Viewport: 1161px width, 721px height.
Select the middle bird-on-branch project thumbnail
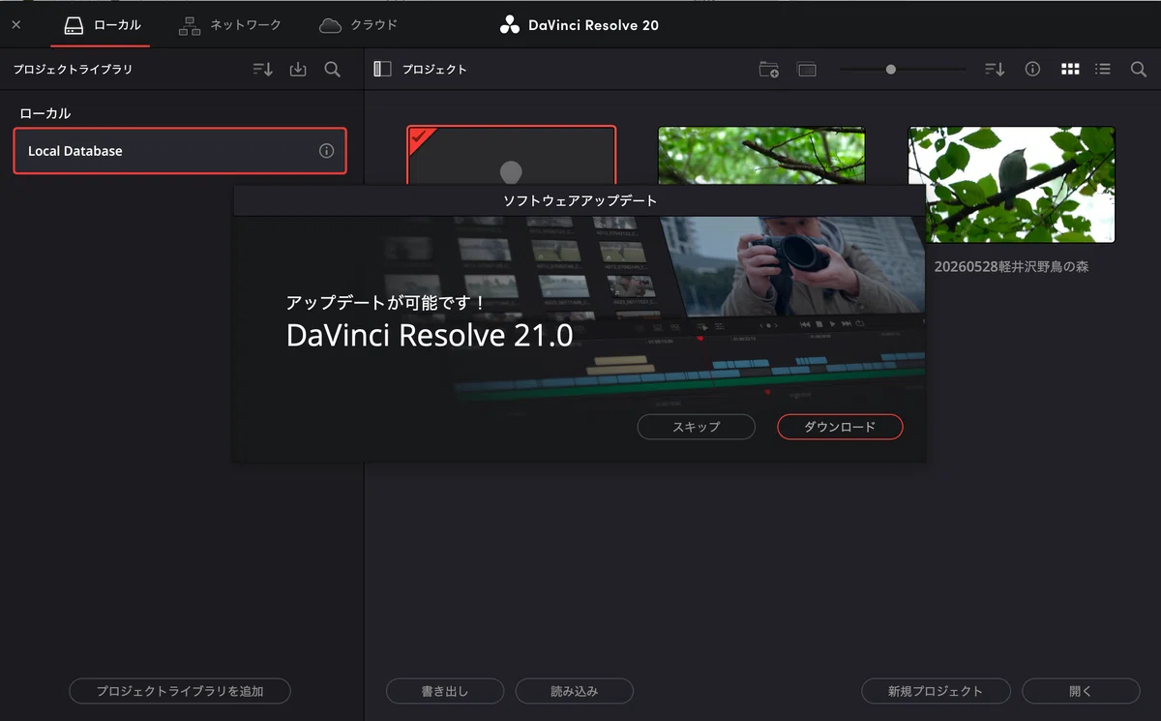point(761,155)
